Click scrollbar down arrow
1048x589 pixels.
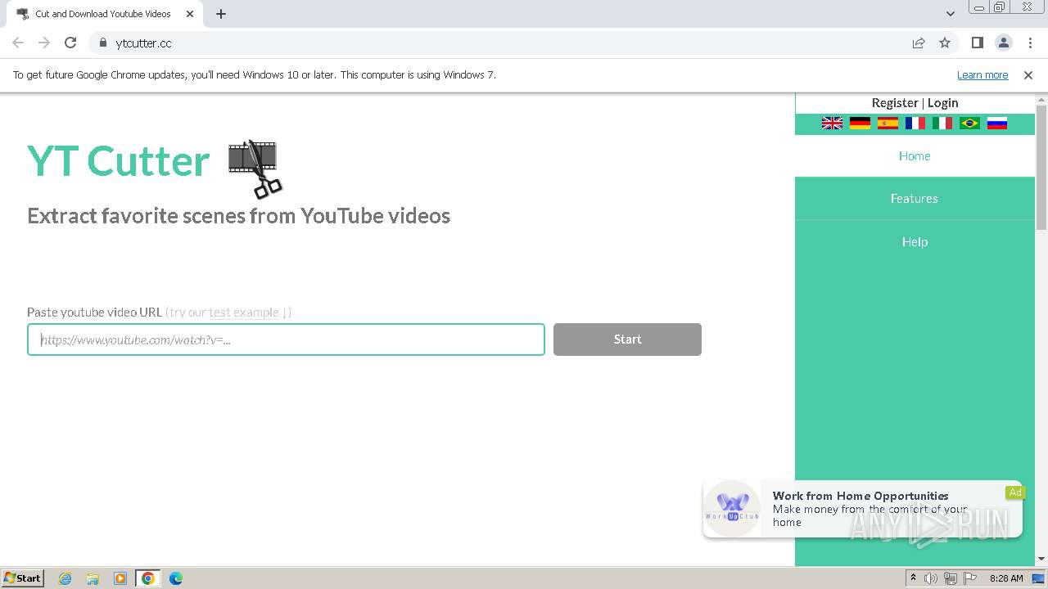coord(1041,560)
